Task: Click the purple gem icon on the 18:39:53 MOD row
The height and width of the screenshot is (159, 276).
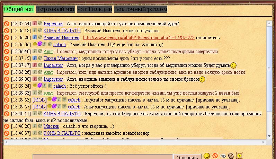Action: coord(54,99)
